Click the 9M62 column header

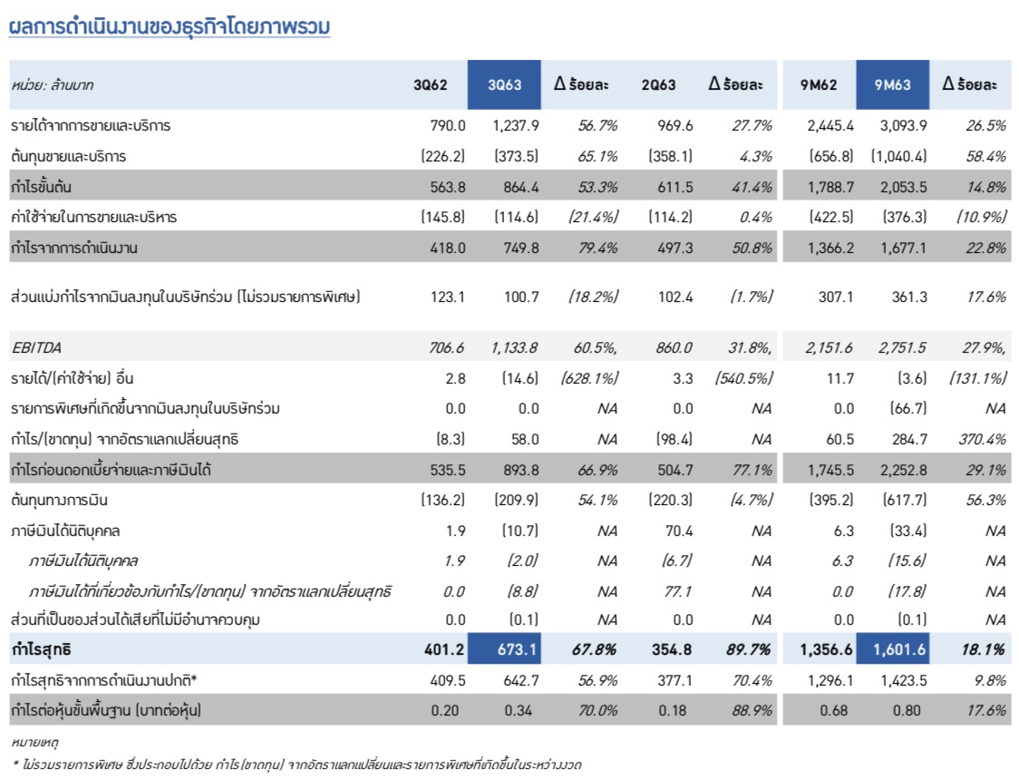tap(819, 85)
